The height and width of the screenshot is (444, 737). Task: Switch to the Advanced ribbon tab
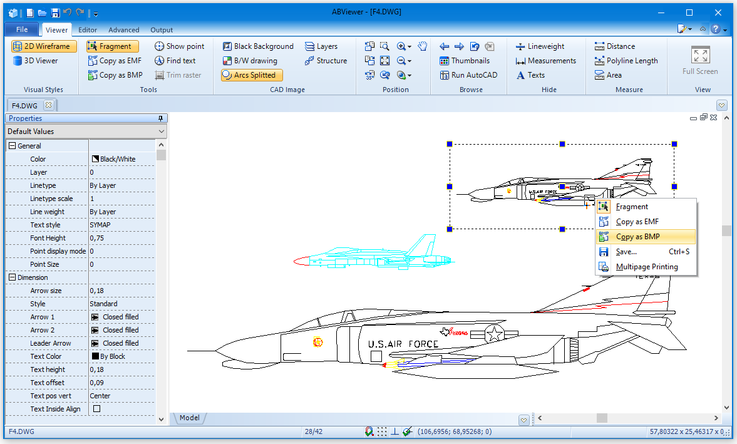(x=123, y=29)
